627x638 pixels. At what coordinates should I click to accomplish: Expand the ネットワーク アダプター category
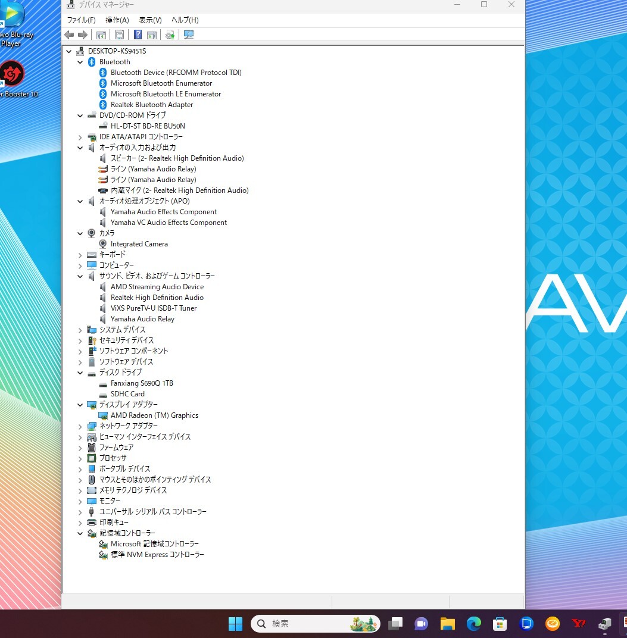pyautogui.click(x=80, y=426)
